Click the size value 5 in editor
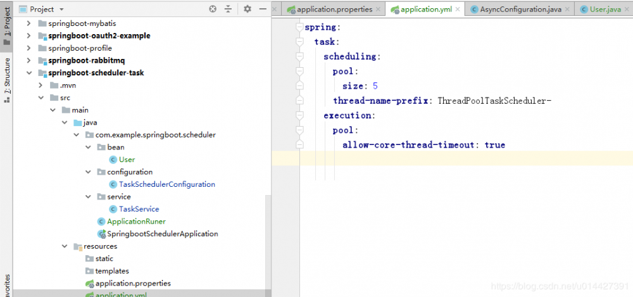 pos(375,86)
